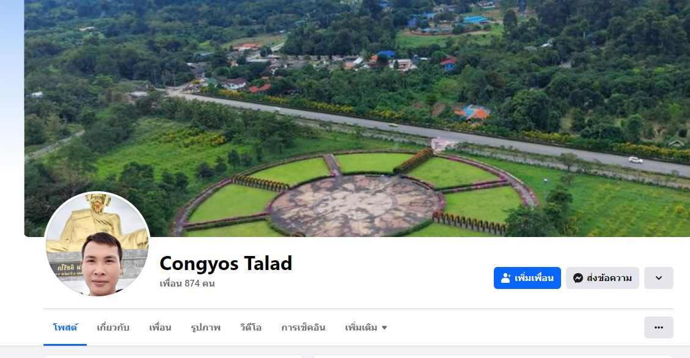Open the เพื่อน 874 คน friends count link
Image resolution: width=690 pixels, height=358 pixels.
tap(187, 283)
